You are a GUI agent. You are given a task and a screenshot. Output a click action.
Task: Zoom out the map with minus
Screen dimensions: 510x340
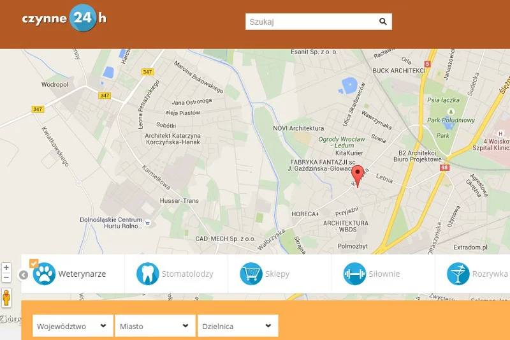[6, 277]
